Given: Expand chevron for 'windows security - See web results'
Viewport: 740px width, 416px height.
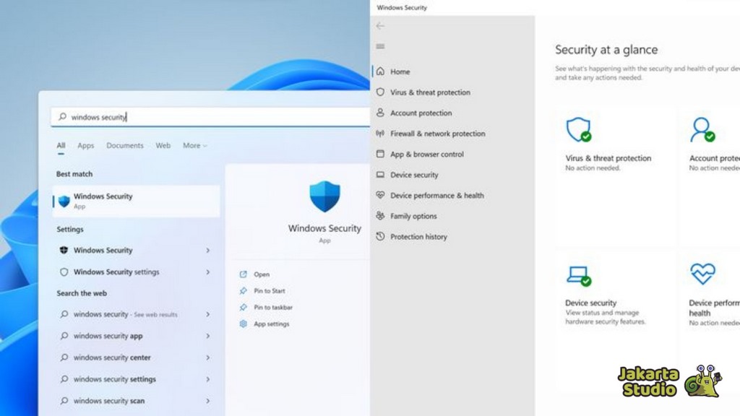Looking at the screenshot, I should pyautogui.click(x=207, y=314).
